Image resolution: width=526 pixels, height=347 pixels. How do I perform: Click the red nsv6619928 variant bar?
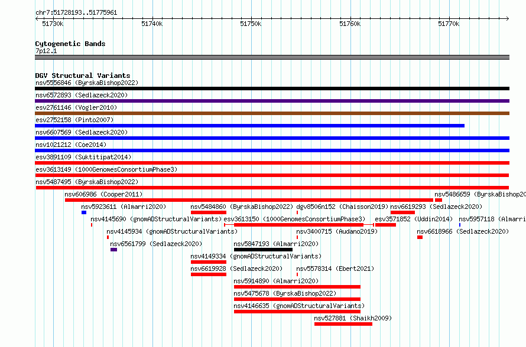tap(209, 274)
